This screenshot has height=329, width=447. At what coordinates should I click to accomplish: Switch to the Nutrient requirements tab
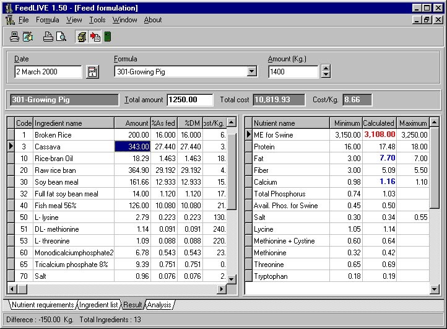43,305
